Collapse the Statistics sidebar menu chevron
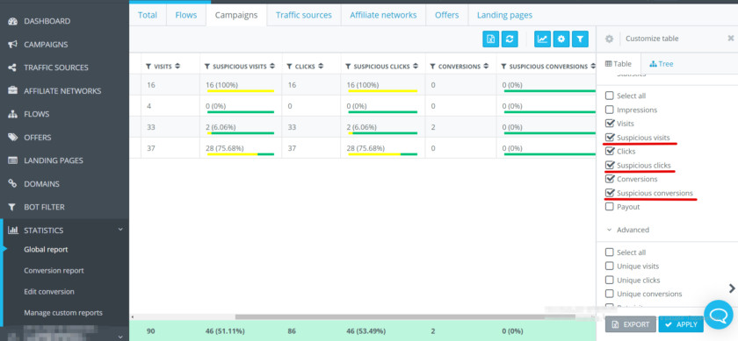The width and height of the screenshot is (738, 341). [120, 230]
